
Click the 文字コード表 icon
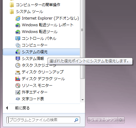tap(18, 99)
